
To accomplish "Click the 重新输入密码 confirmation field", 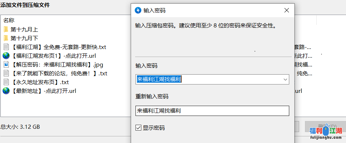I will tap(212, 111).
